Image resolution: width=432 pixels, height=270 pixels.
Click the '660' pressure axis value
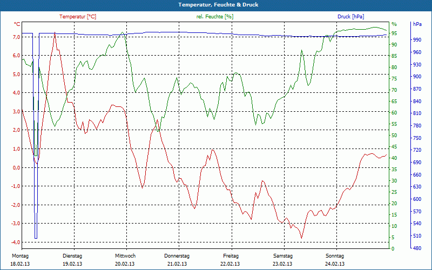(x=417, y=174)
